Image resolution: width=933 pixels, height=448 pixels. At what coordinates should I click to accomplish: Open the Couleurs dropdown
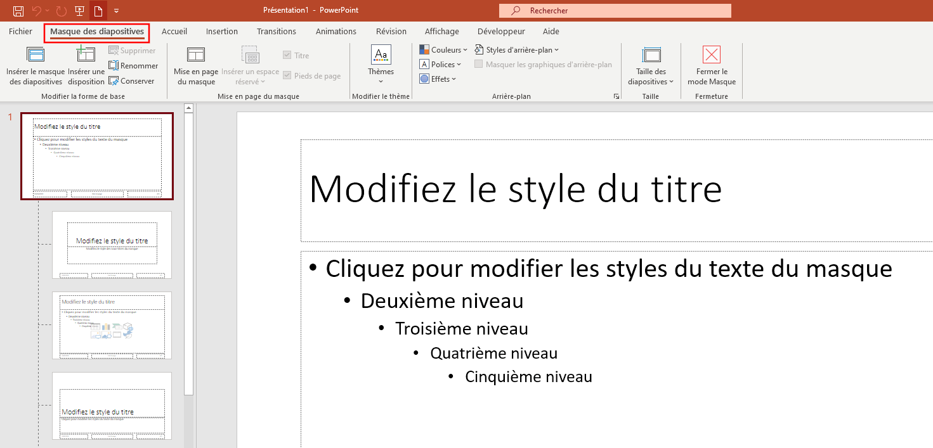pyautogui.click(x=443, y=50)
